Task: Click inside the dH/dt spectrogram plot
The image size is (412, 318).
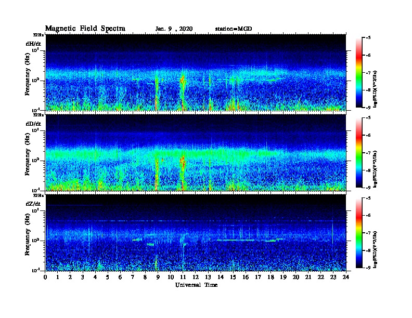Action: pos(196,72)
